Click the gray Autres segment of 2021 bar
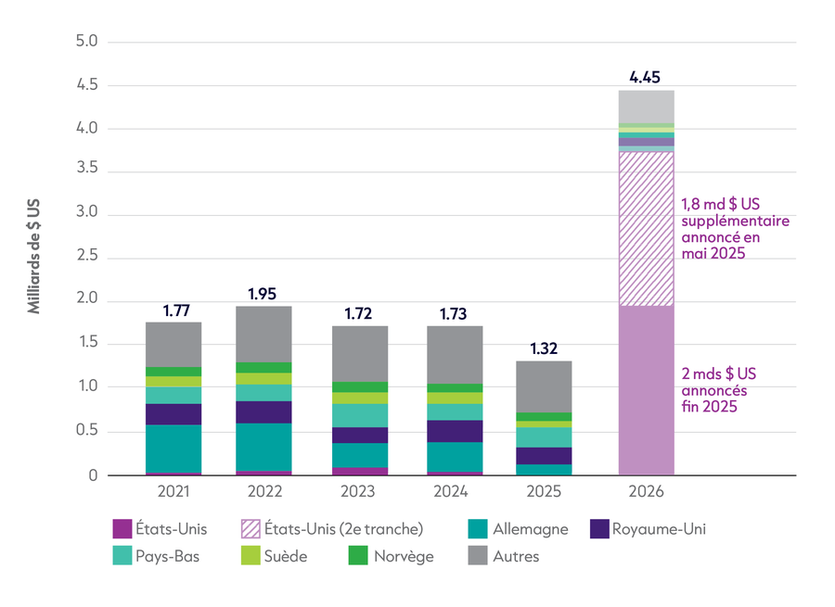835x607 pixels. (173, 345)
